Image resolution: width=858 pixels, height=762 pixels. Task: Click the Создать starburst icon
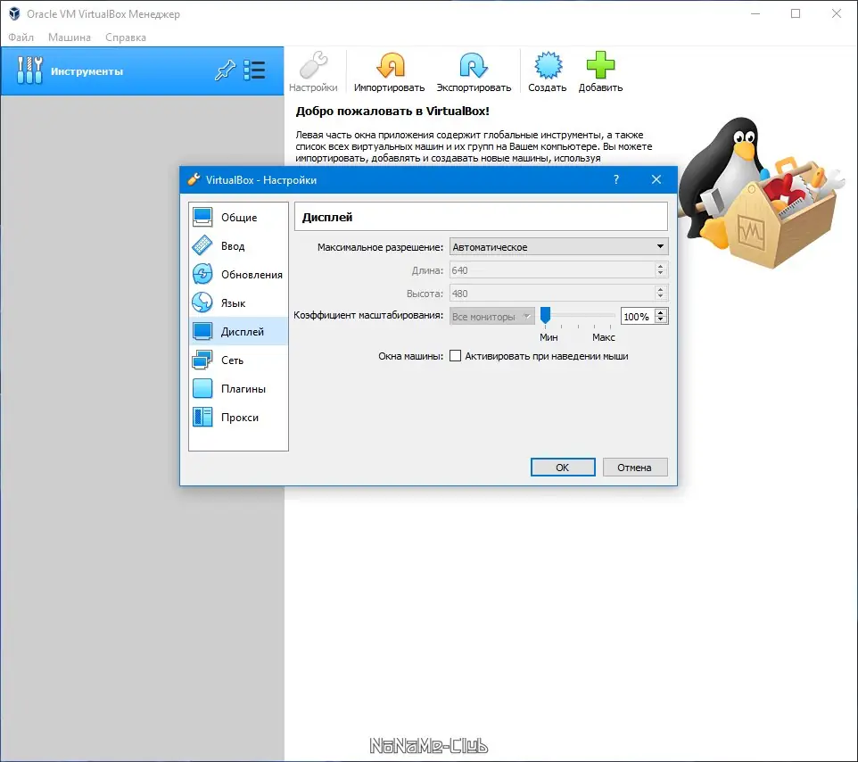coord(548,65)
